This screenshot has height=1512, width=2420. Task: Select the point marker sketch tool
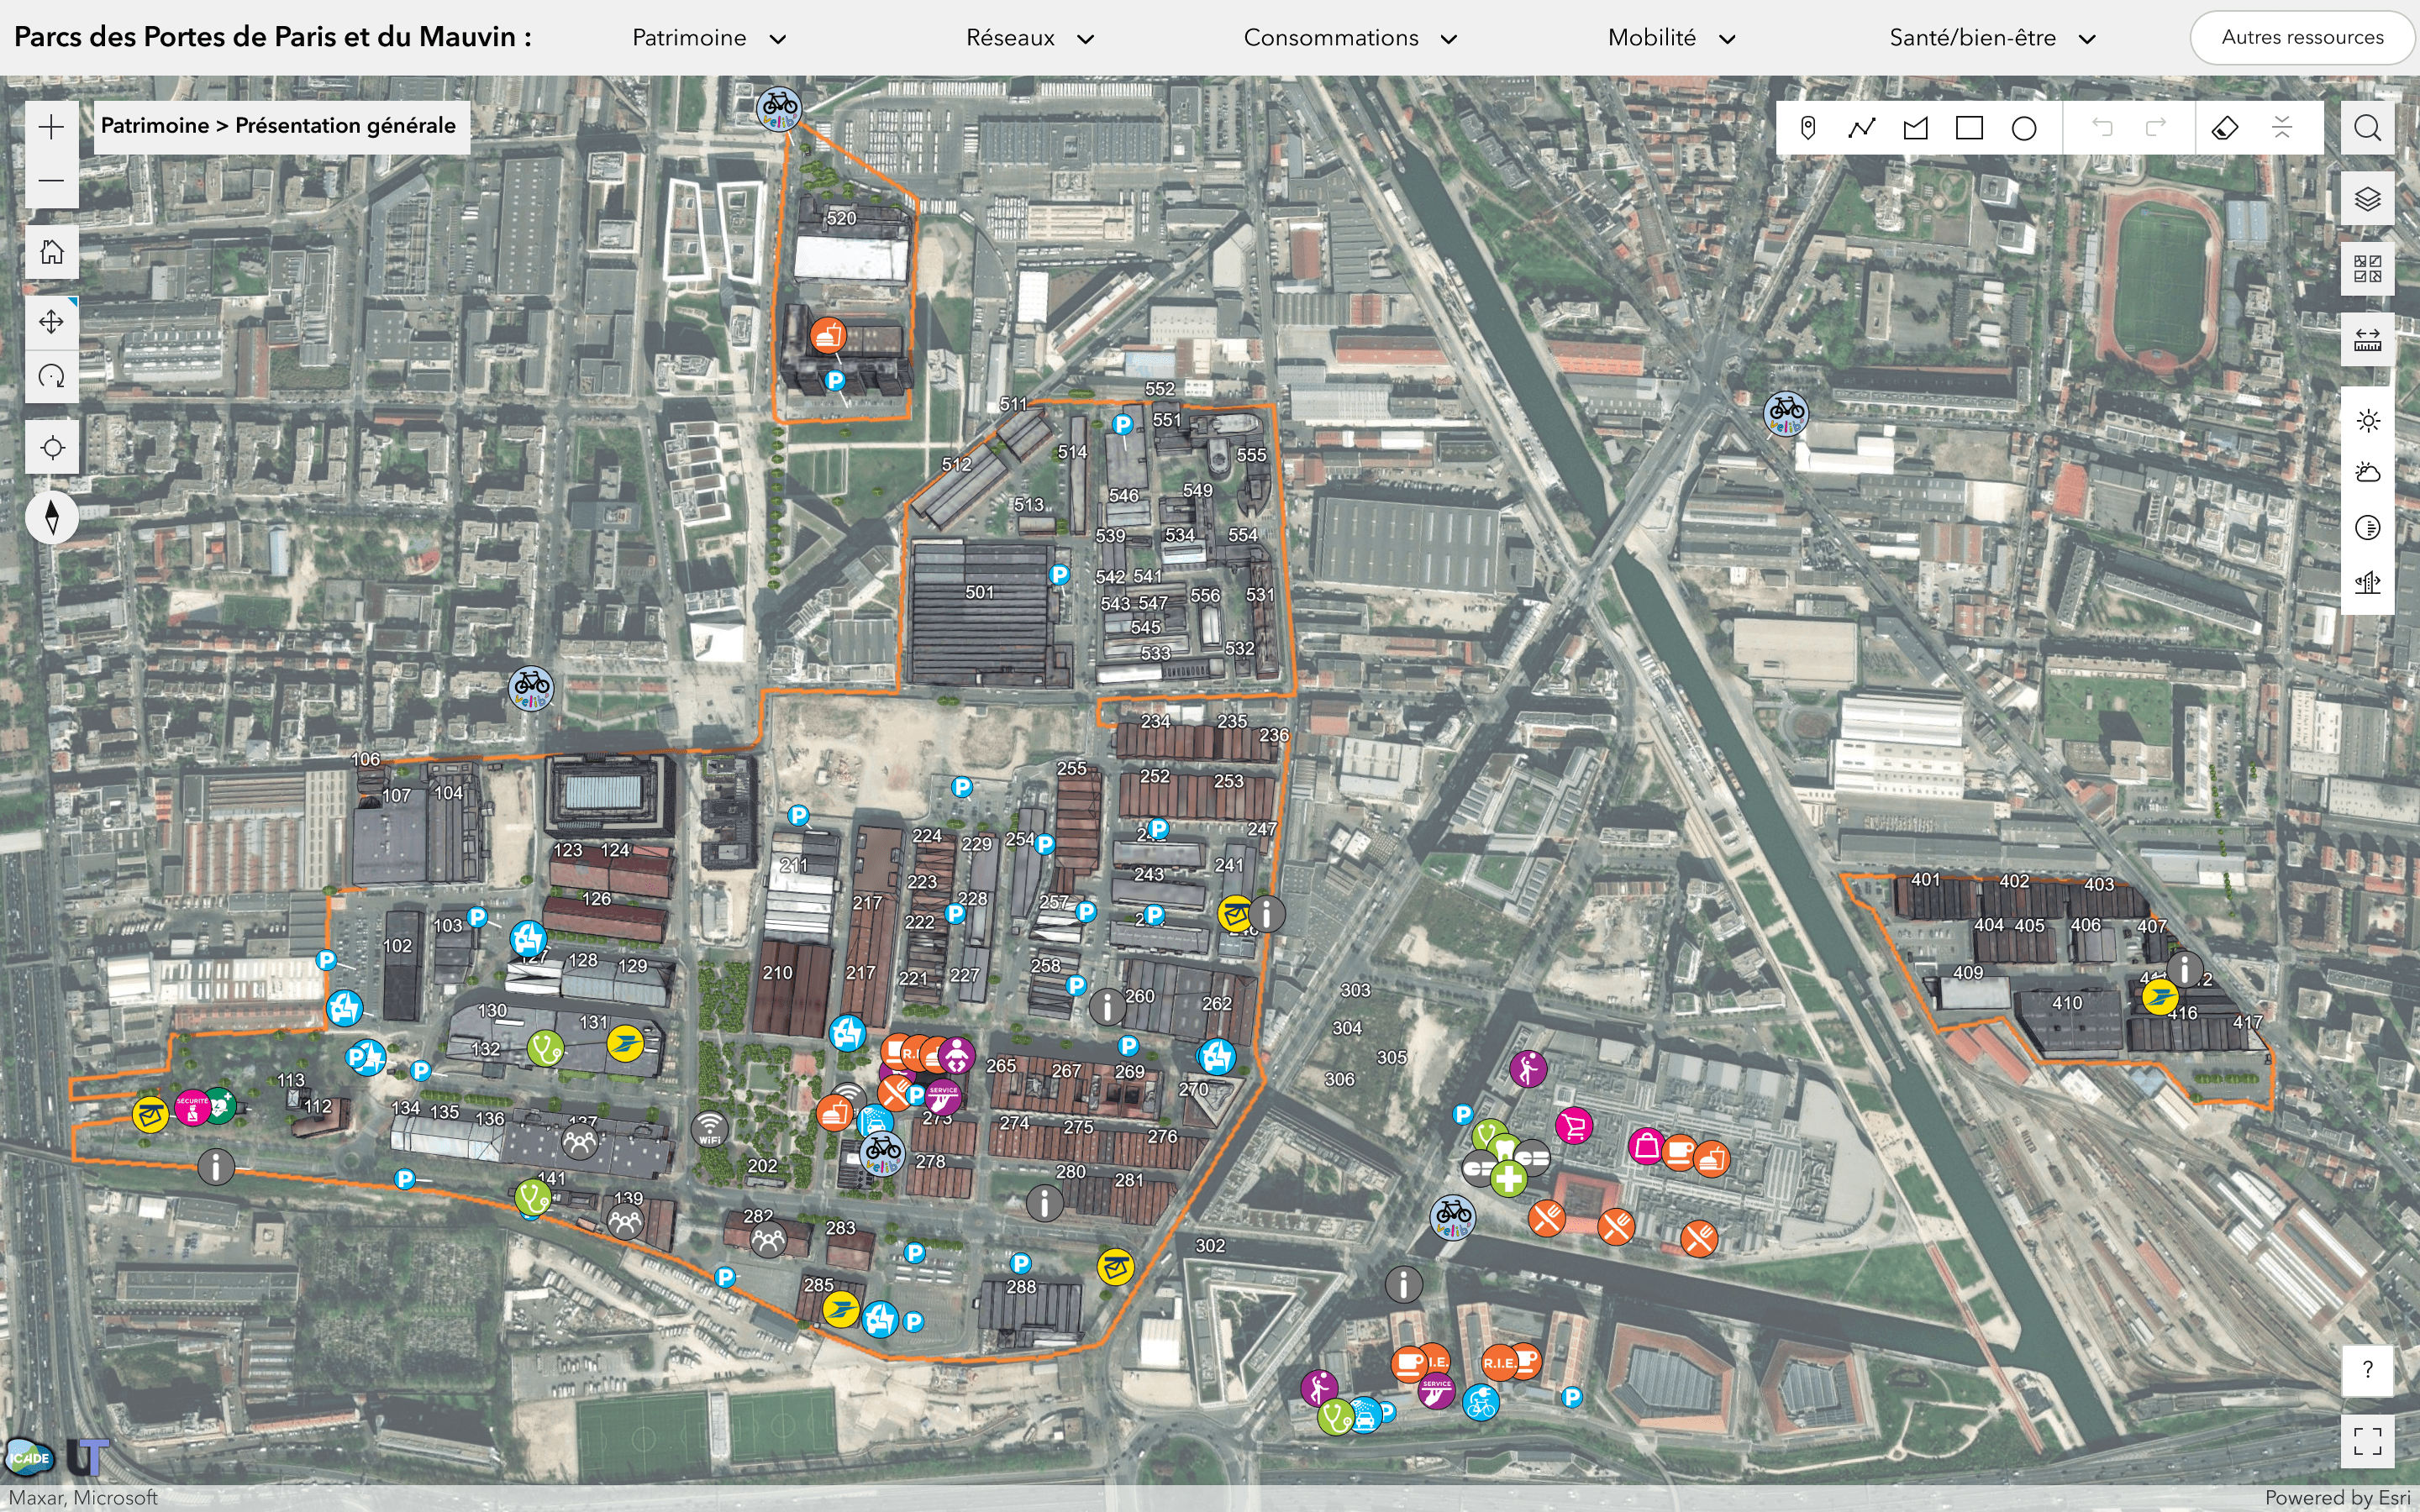click(1807, 128)
